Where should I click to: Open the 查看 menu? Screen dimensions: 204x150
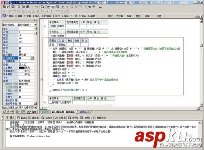[27, 16]
